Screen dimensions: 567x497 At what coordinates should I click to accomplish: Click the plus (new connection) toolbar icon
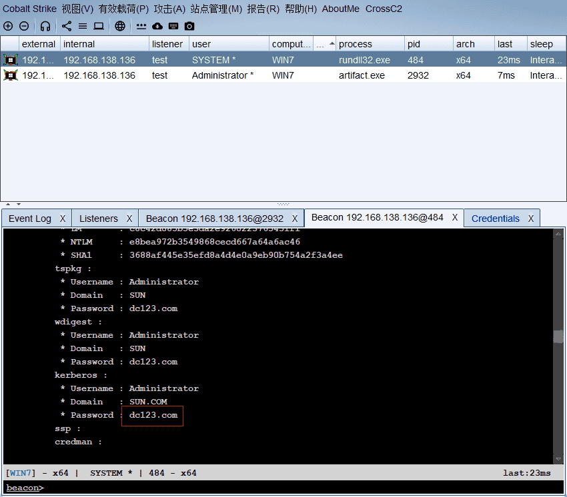point(8,26)
